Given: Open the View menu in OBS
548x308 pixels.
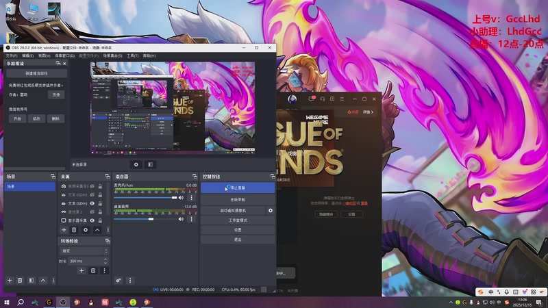Looking at the screenshot, I should (45, 56).
